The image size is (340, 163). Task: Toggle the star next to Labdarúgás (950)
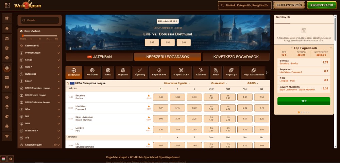pos(55,145)
